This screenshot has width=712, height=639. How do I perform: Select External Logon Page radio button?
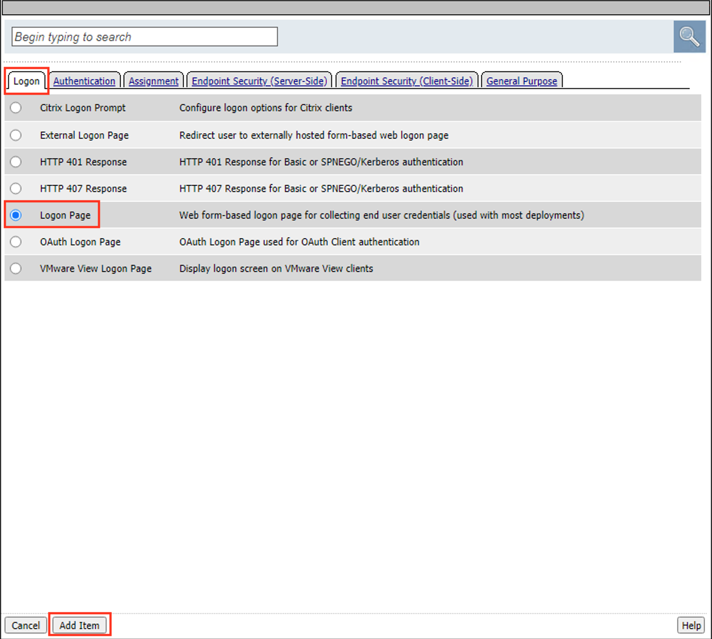16,135
